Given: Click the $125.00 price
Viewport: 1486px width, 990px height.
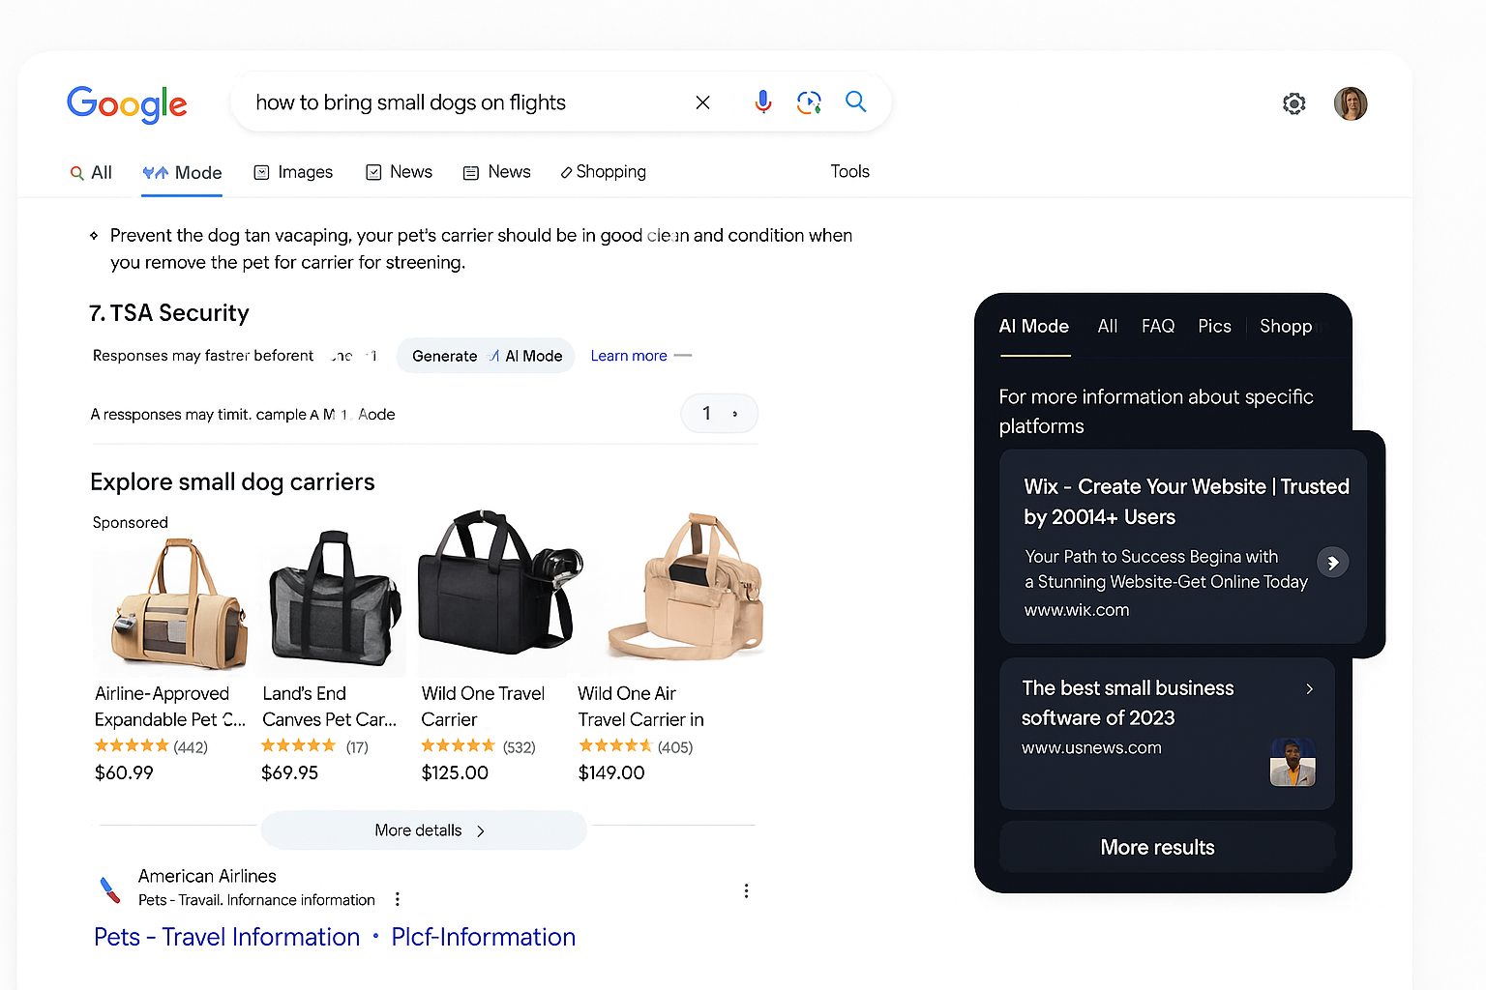Looking at the screenshot, I should (x=455, y=772).
